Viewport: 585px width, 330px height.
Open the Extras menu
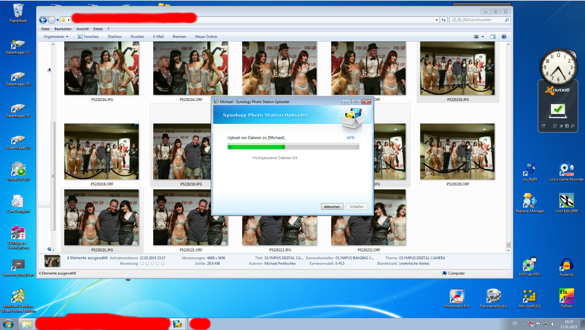tap(98, 29)
